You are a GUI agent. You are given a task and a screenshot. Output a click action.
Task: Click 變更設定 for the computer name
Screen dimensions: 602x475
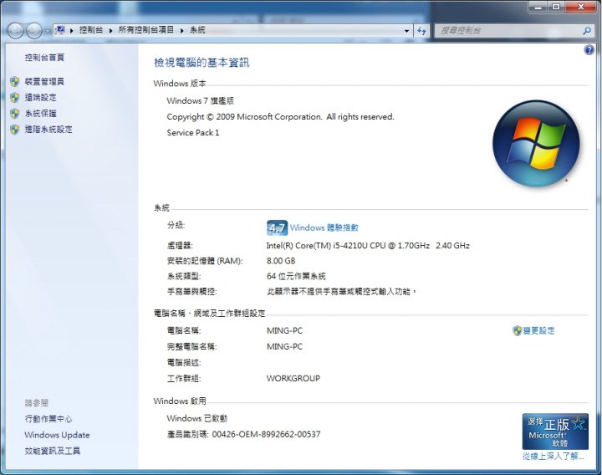[x=539, y=330]
